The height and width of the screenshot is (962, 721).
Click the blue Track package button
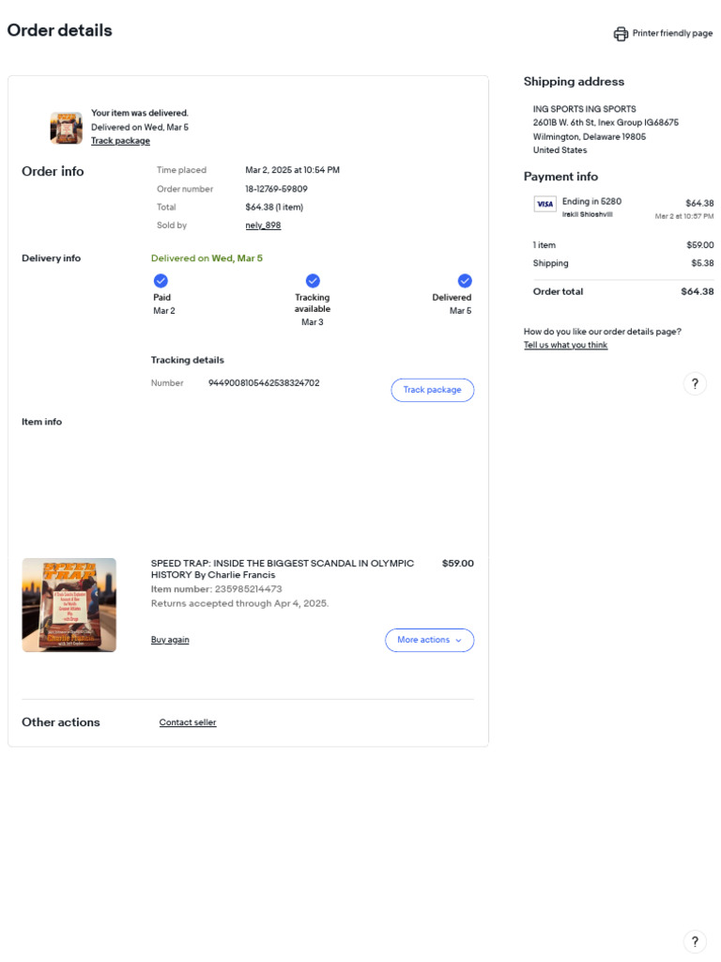coord(432,390)
